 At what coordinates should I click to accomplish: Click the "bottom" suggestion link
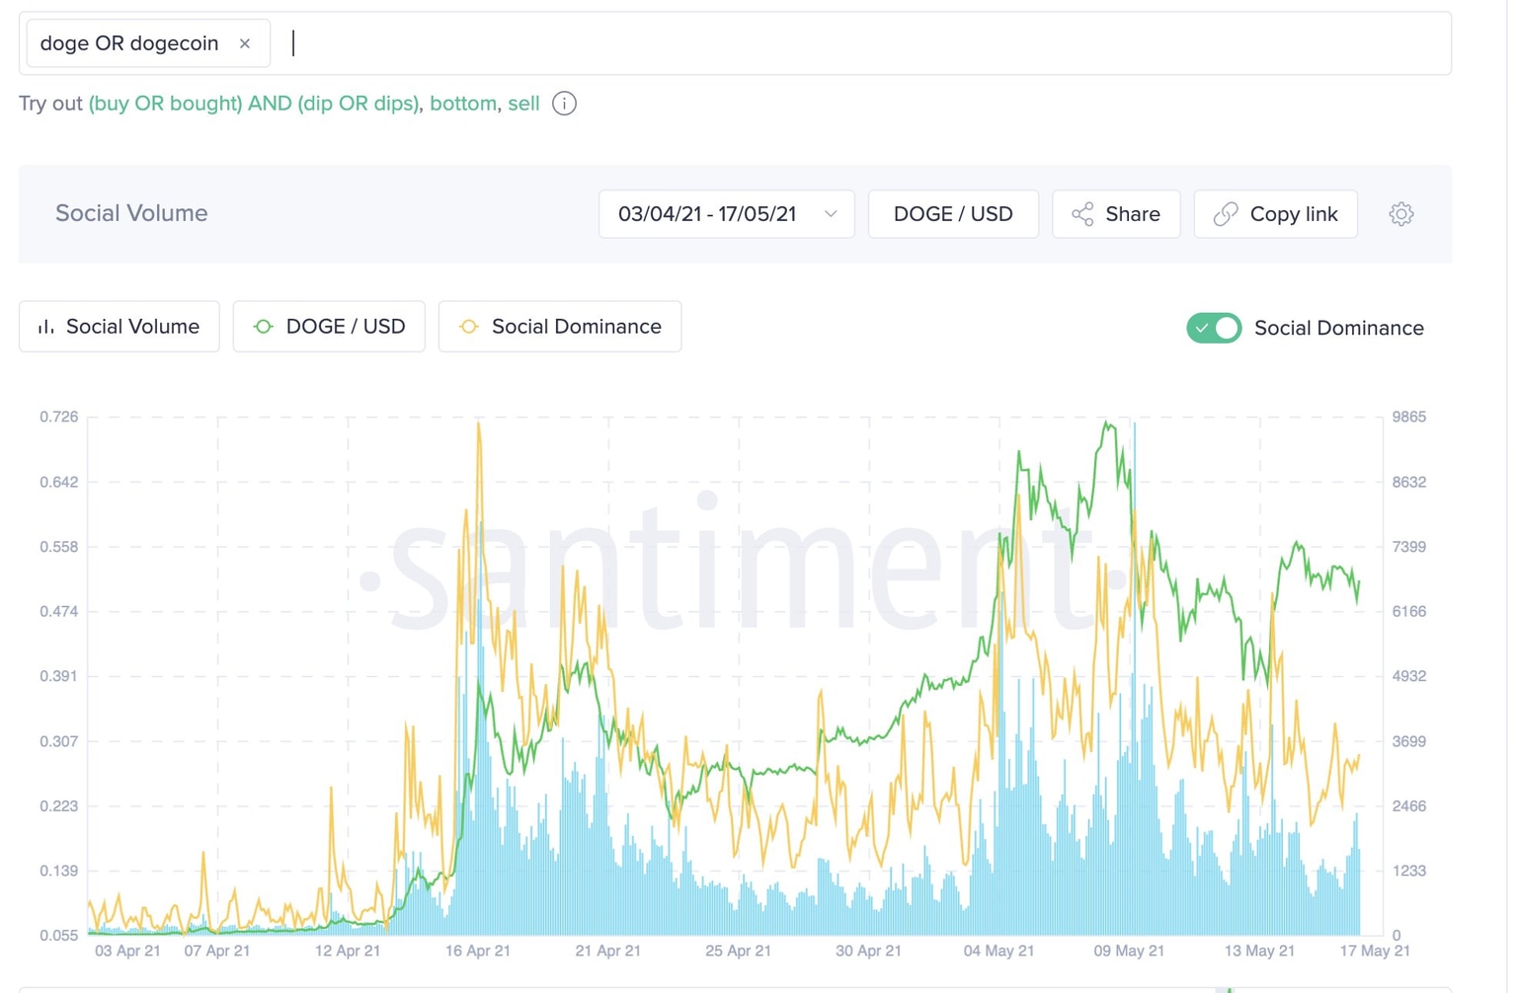point(462,103)
